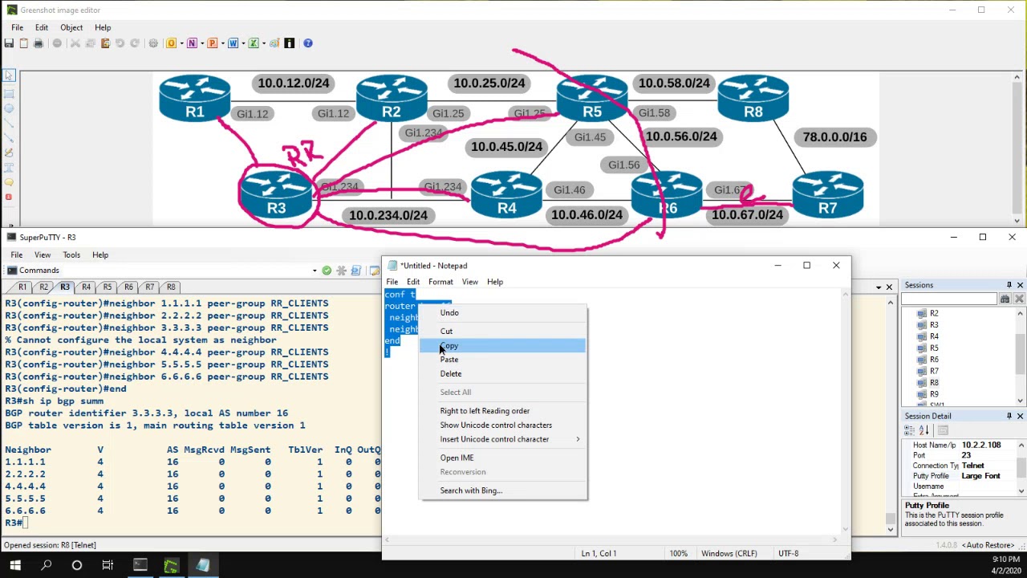Image resolution: width=1027 pixels, height=578 pixels.
Task: Choose Paste from the Notepad context menu
Action: click(502, 360)
